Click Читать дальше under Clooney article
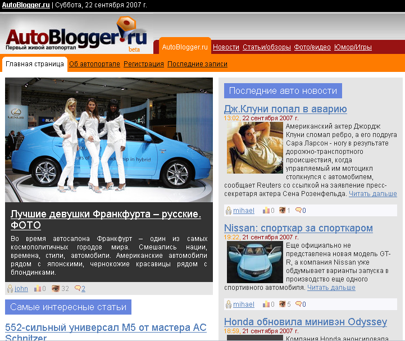405x341 pixels. tap(373, 194)
